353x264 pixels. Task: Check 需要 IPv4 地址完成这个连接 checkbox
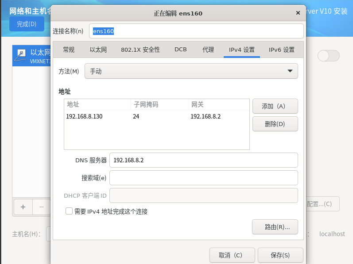coord(69,211)
